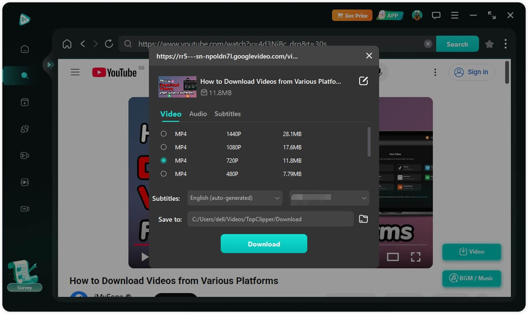Open the subtitles language dropdown
Screen dimensions: 528x314
pos(235,198)
